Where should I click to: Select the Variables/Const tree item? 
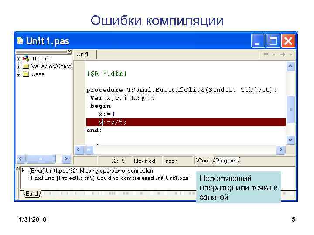(x=51, y=66)
